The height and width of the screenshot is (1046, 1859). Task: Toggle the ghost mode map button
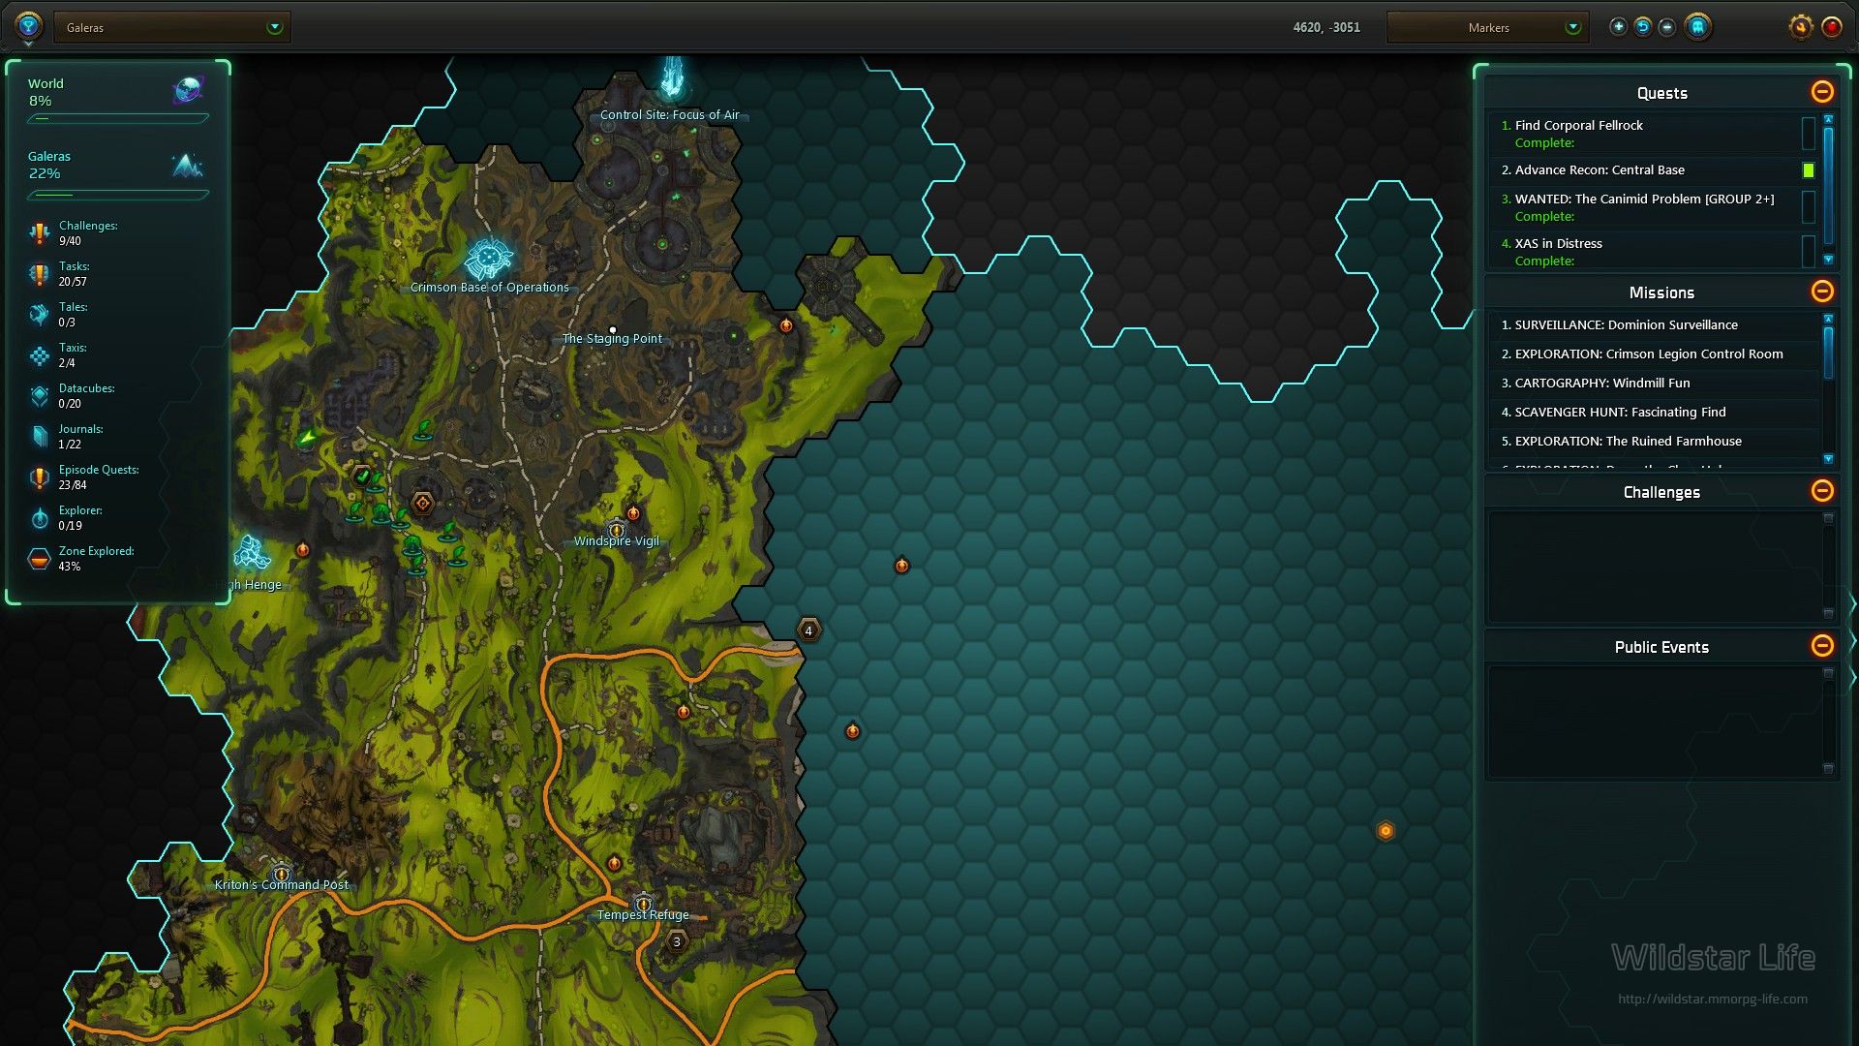point(1697,27)
